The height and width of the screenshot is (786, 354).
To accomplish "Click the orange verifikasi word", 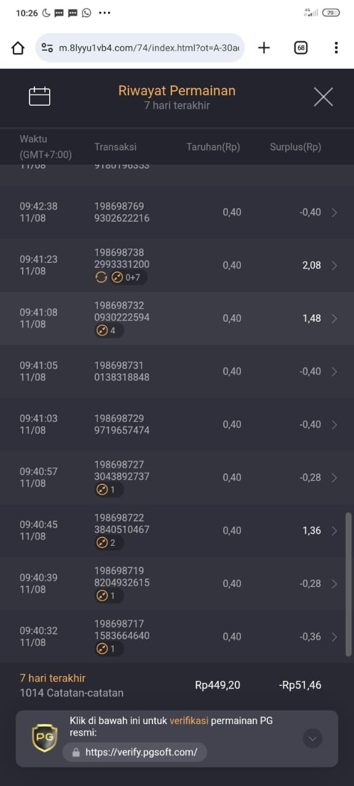I will [x=189, y=721].
